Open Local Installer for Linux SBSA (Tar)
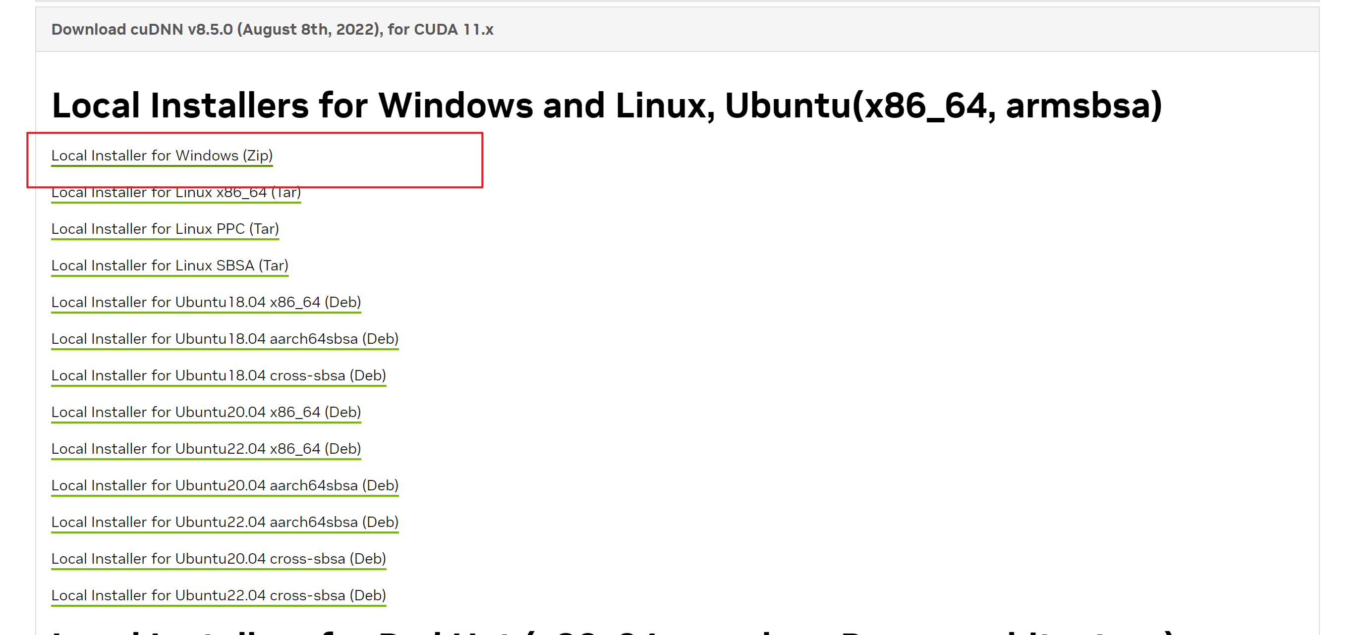 click(170, 265)
